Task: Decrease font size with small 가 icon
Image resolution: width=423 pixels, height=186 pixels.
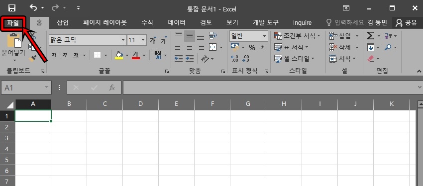Action: (x=164, y=40)
